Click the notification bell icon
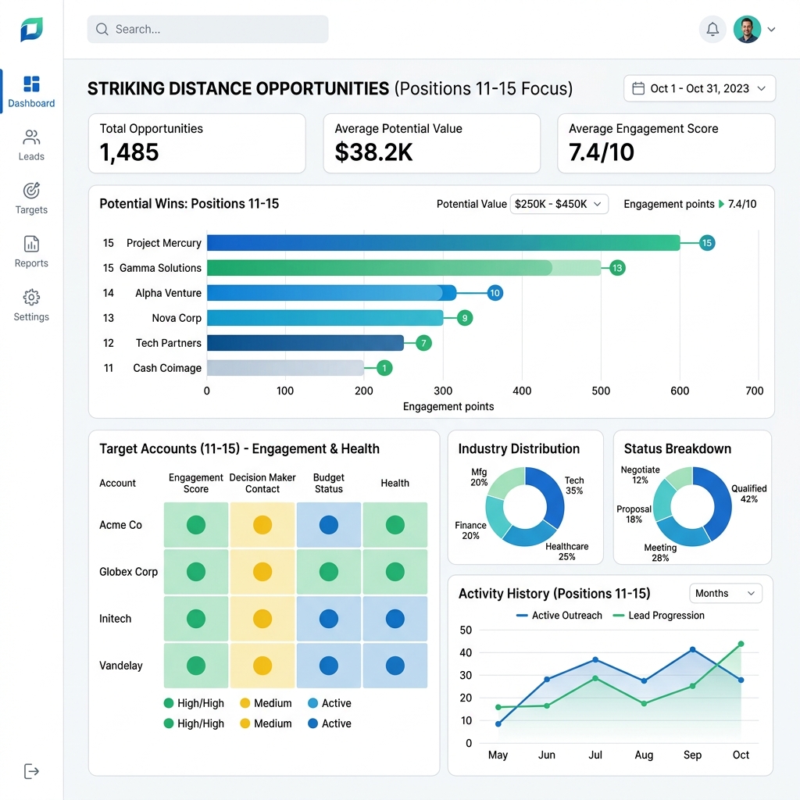The image size is (800, 800). click(x=712, y=29)
